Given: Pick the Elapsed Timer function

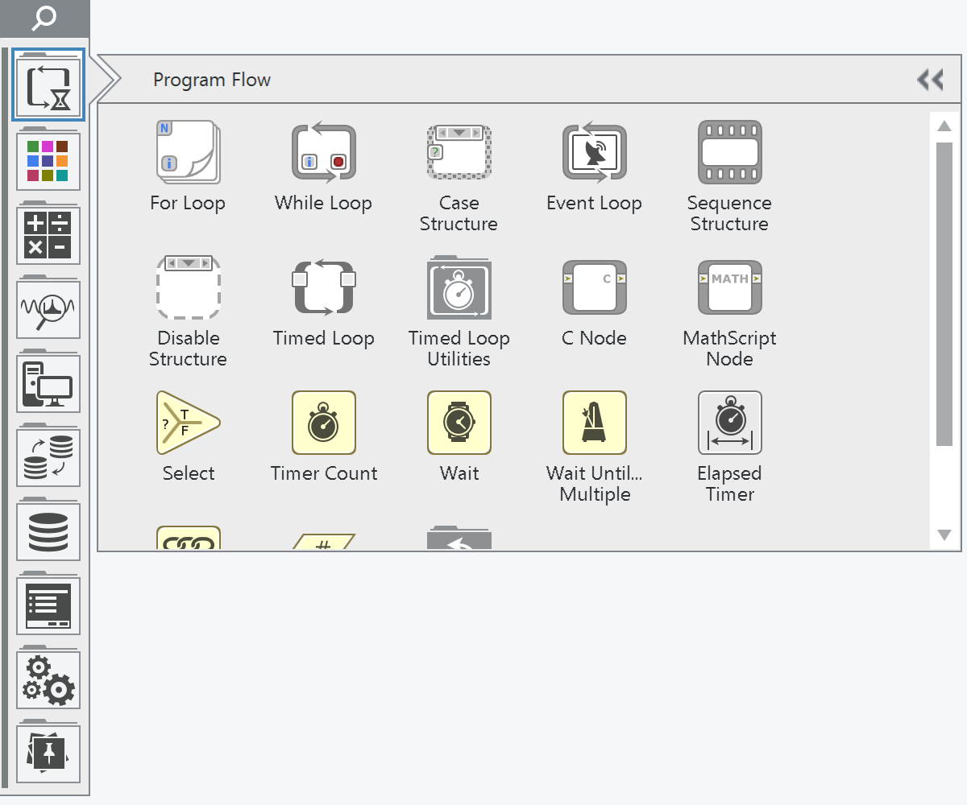Looking at the screenshot, I should [x=729, y=423].
